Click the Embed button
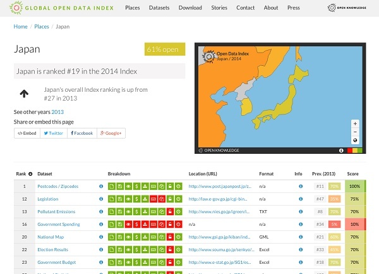This screenshot has height=274, width=379. tap(27, 133)
